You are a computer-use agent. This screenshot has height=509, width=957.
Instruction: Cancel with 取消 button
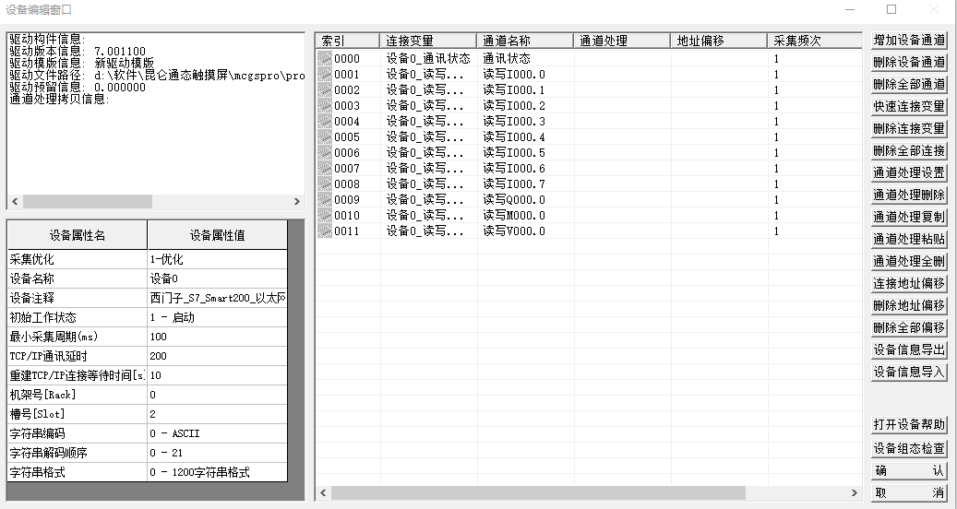point(909,492)
